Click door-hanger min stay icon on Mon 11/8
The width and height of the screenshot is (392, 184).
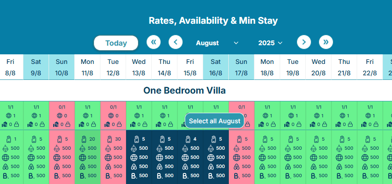click(83, 139)
